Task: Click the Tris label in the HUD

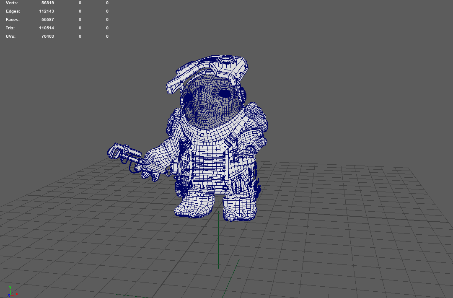Action: [10, 28]
